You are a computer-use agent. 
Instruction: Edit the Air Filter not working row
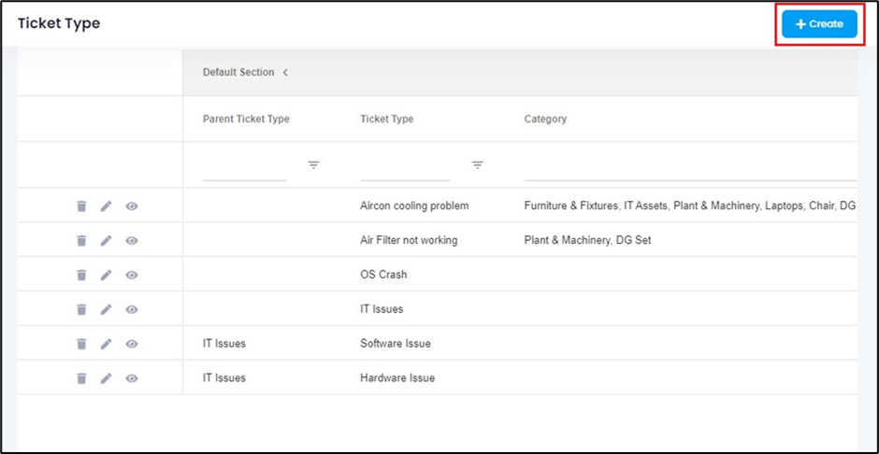[107, 240]
